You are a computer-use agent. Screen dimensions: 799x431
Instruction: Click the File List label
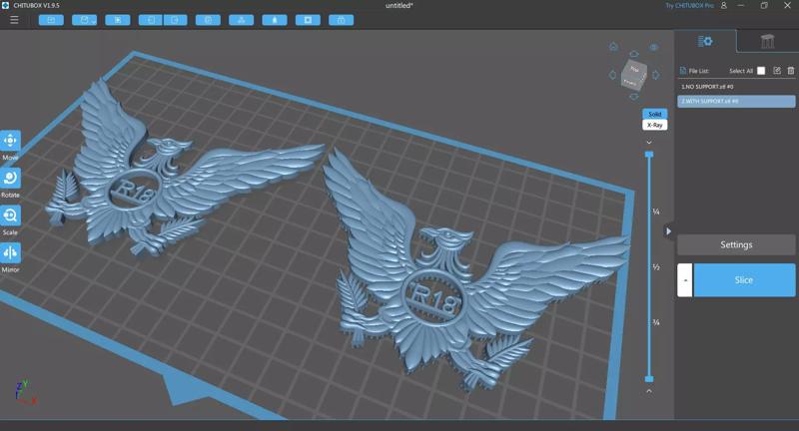[698, 71]
